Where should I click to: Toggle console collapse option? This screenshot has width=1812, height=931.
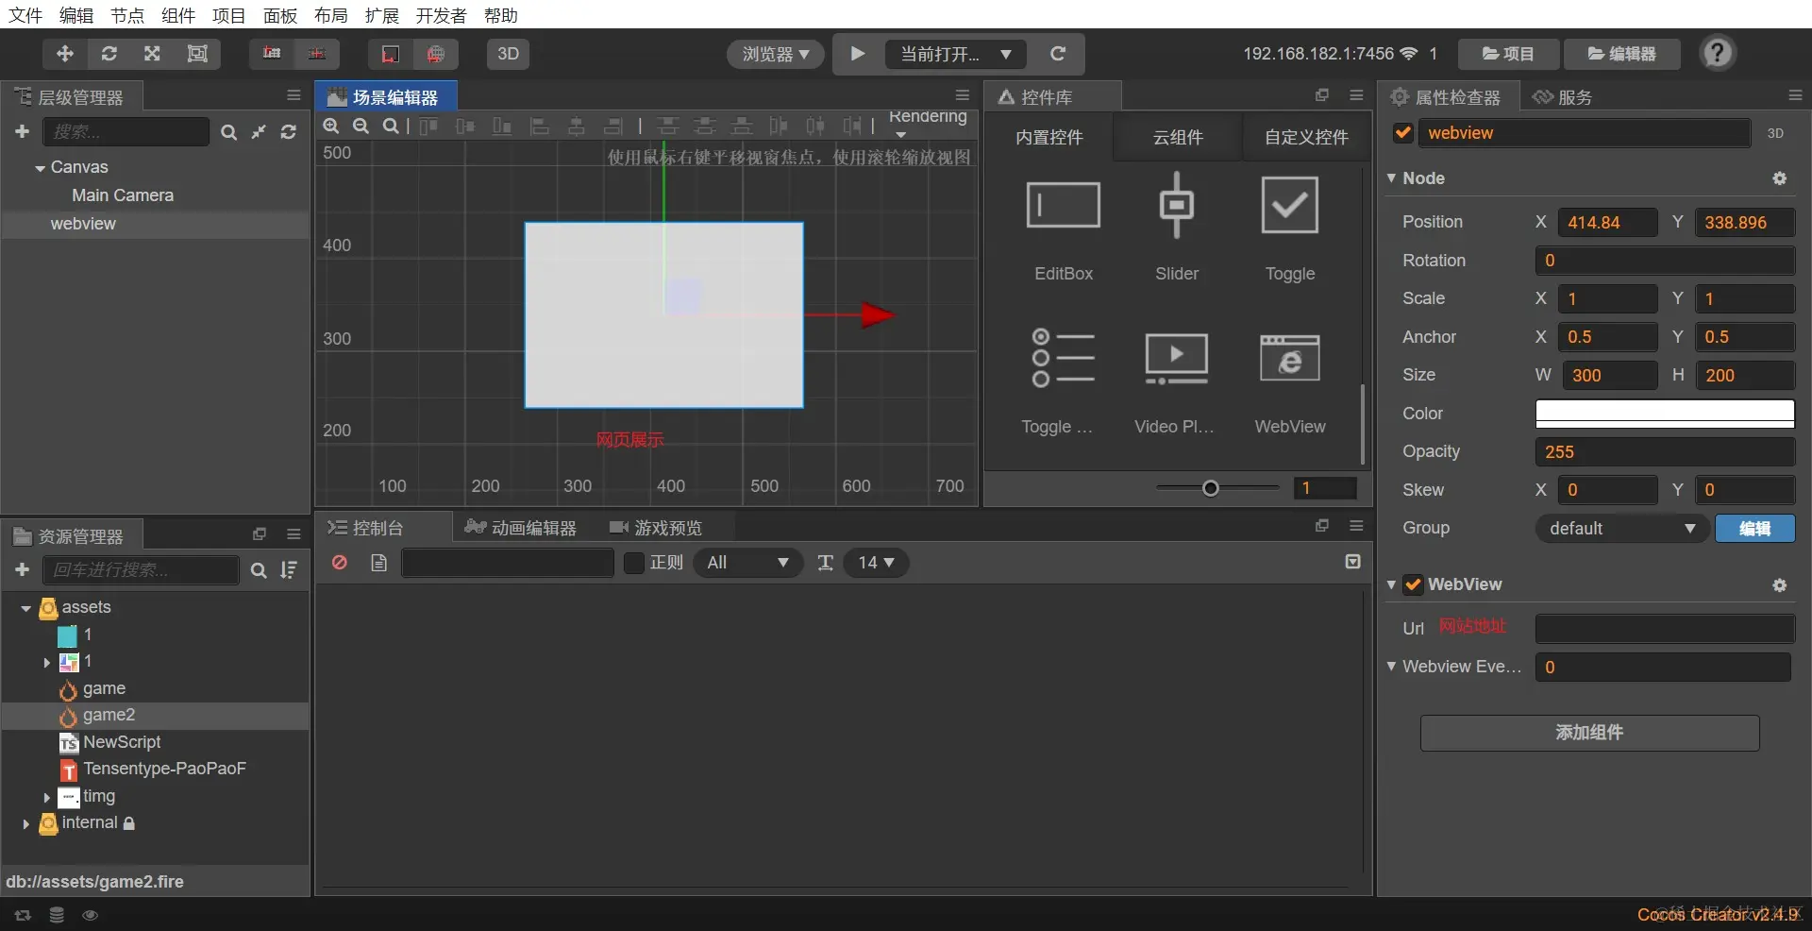pyautogui.click(x=1352, y=562)
